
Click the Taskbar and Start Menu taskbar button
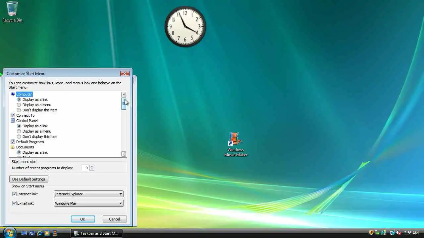click(97, 233)
